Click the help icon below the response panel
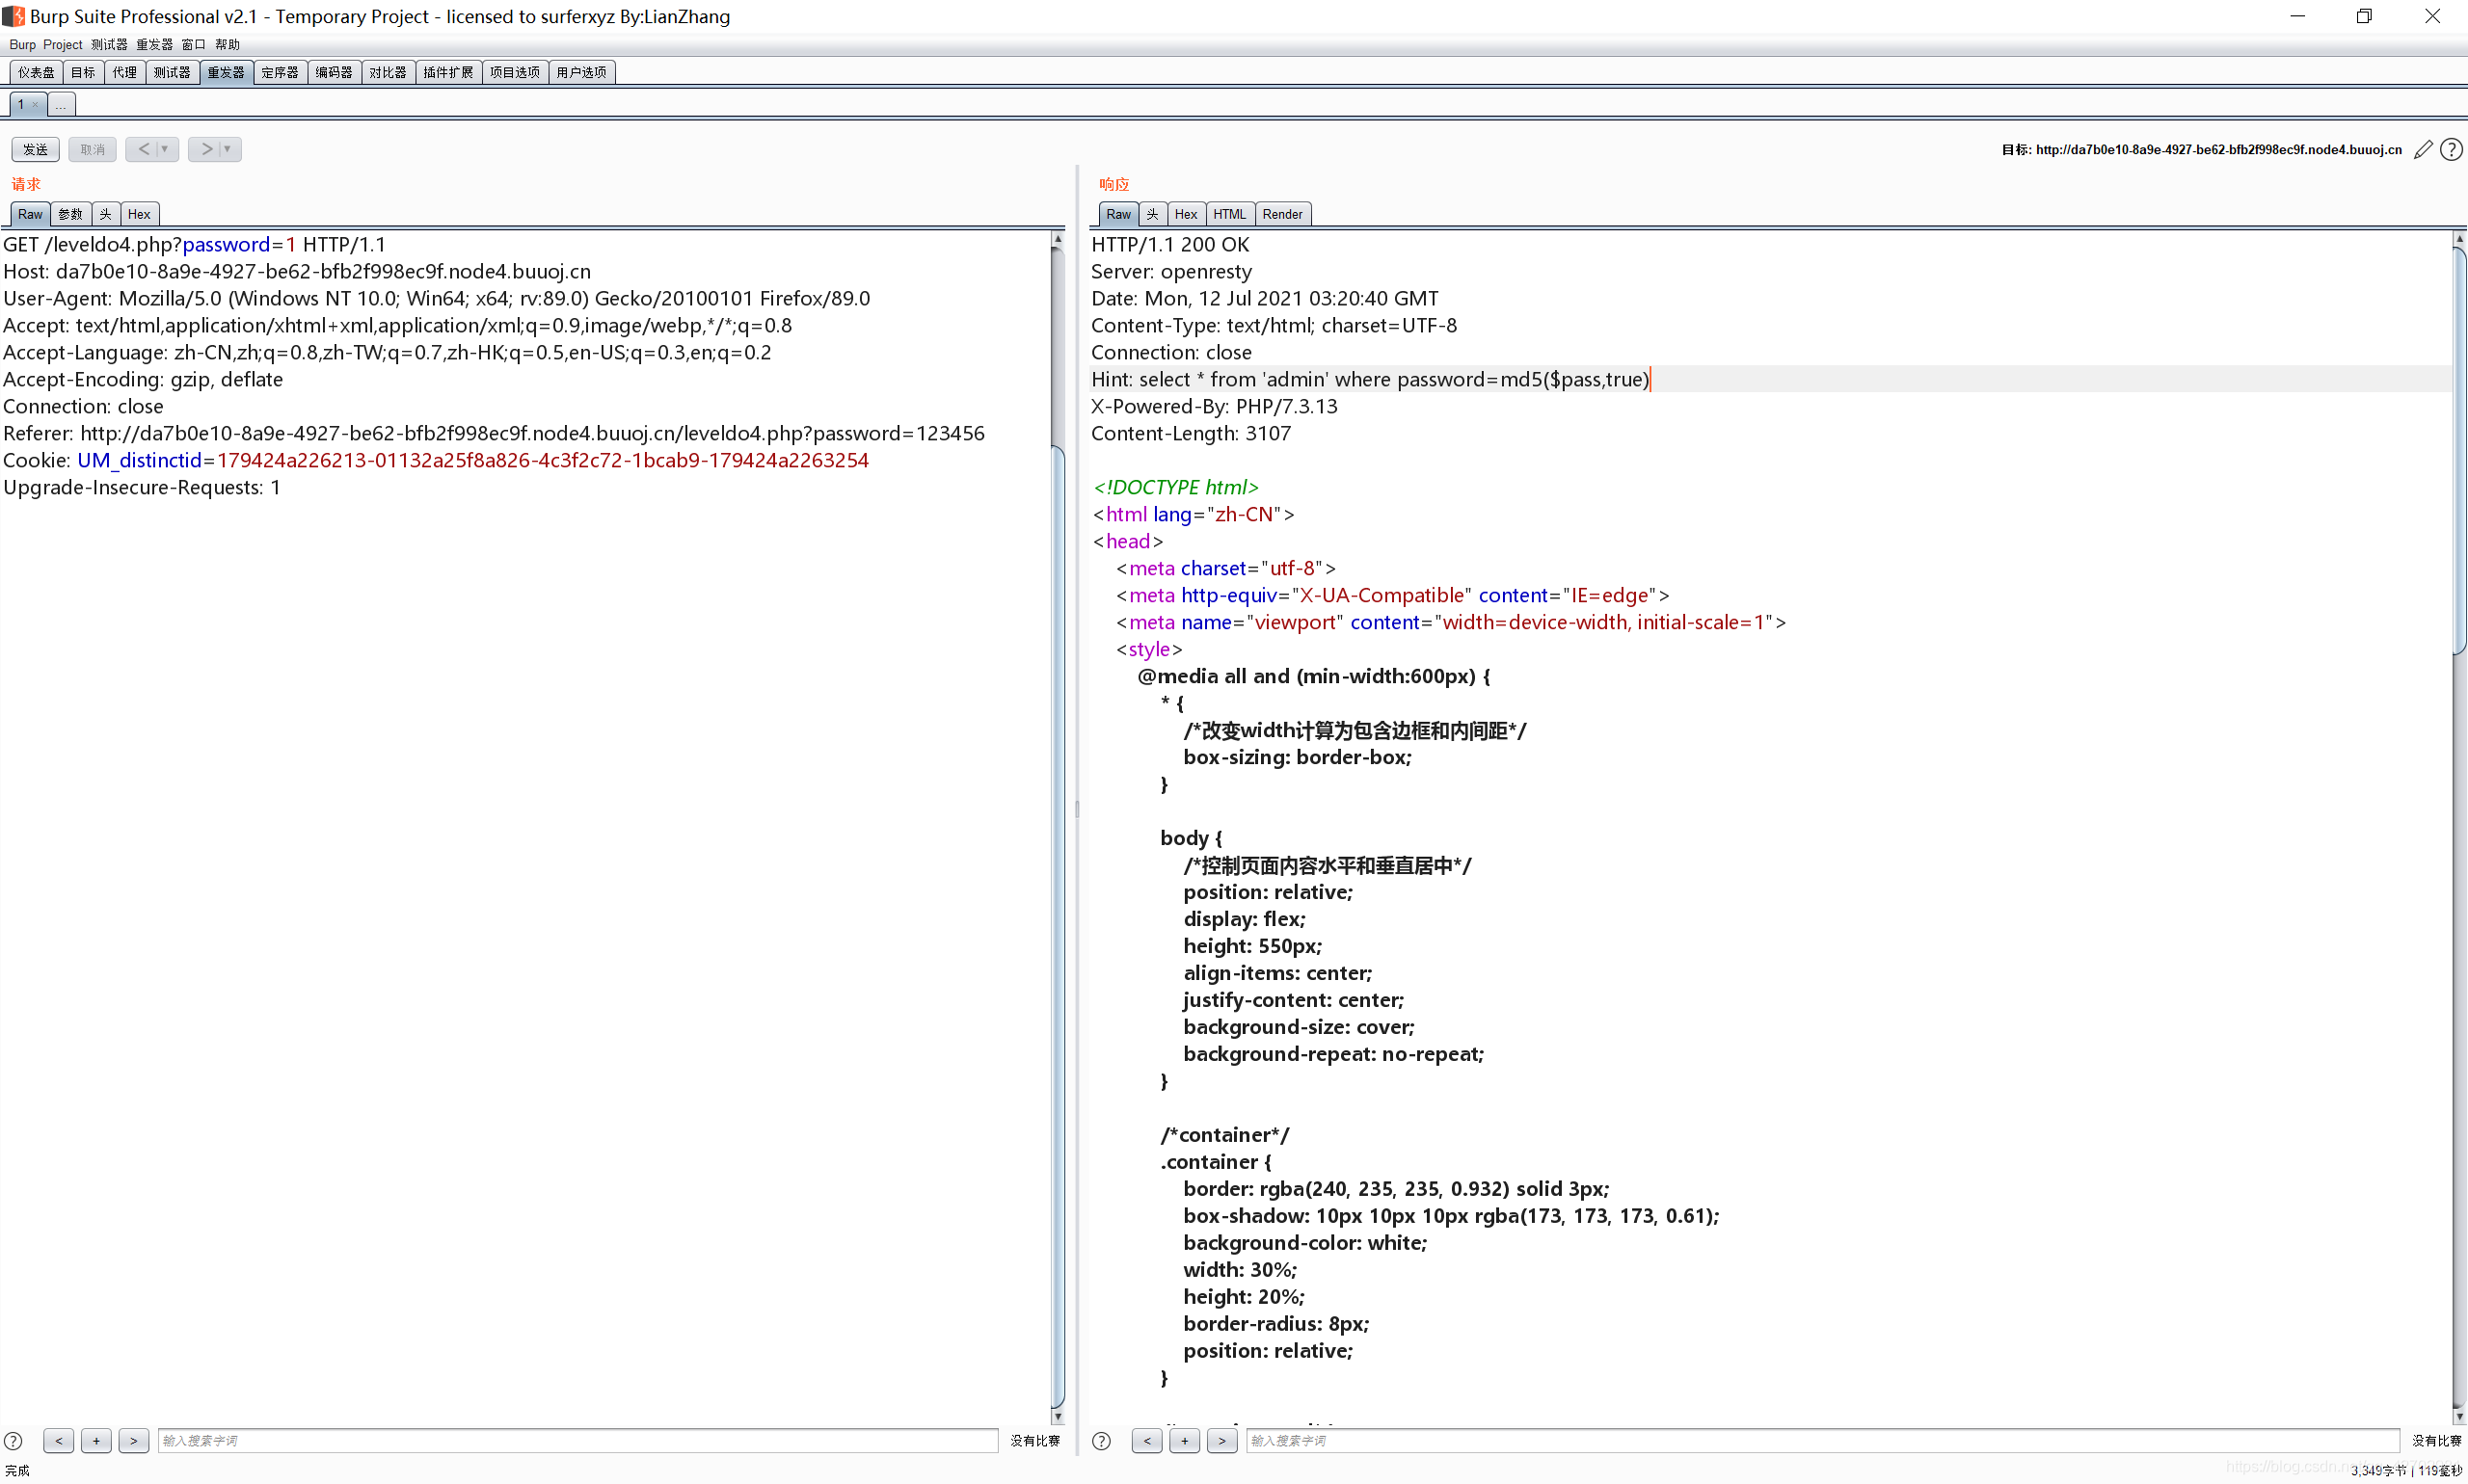 pos(1102,1440)
